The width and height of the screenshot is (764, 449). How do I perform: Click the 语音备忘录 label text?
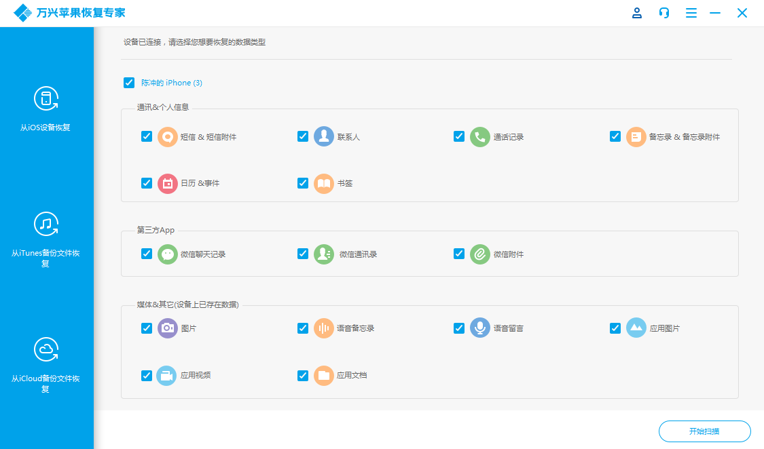coord(356,329)
